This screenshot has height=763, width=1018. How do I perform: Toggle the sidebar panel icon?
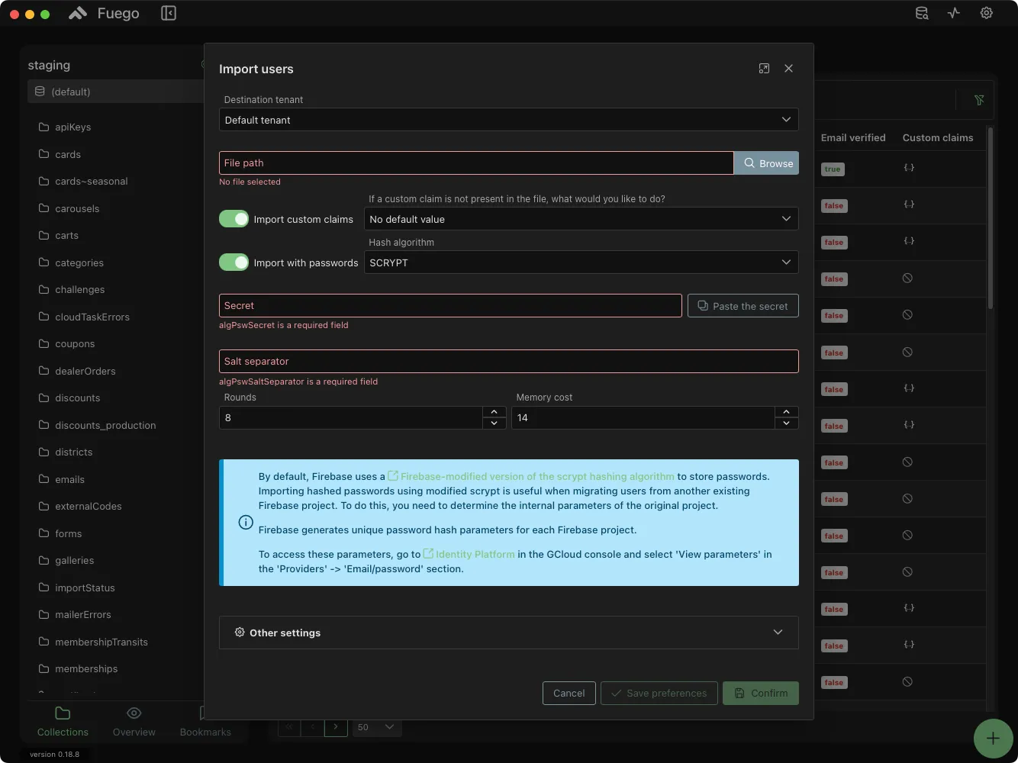168,13
